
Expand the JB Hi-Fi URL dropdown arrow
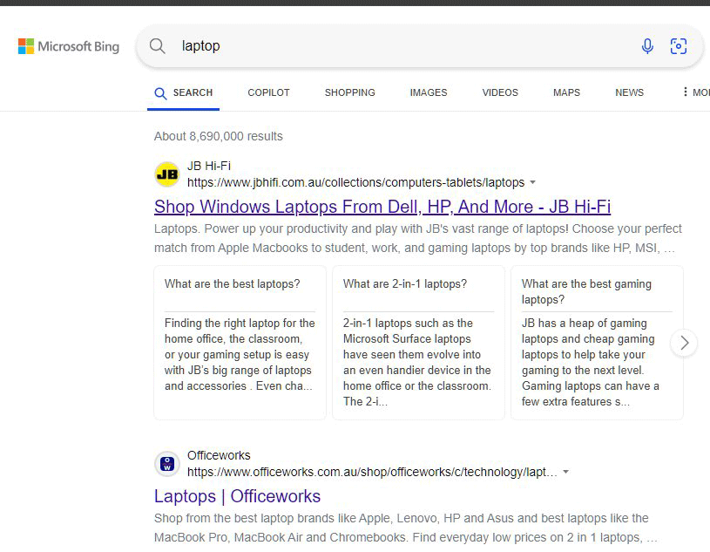pyautogui.click(x=532, y=182)
